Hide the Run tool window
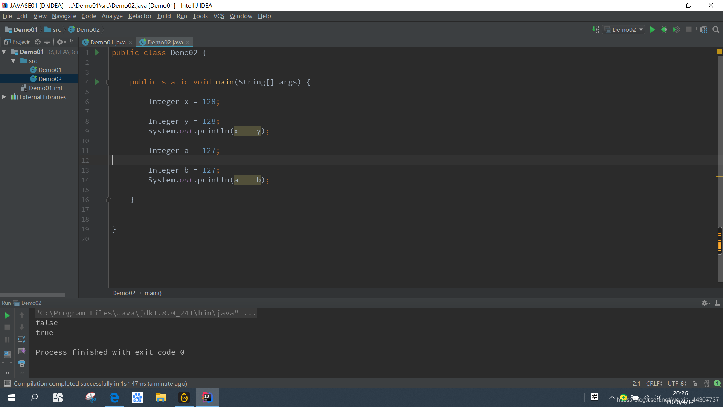 717,303
